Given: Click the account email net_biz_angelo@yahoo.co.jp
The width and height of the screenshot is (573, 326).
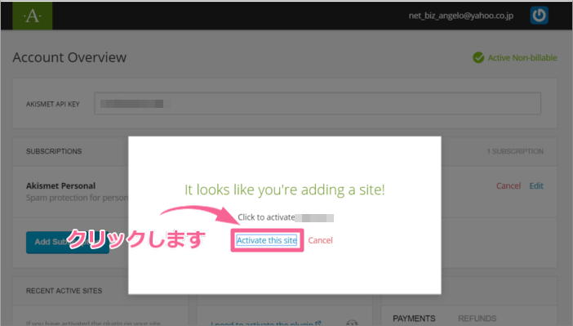Looking at the screenshot, I should (461, 16).
